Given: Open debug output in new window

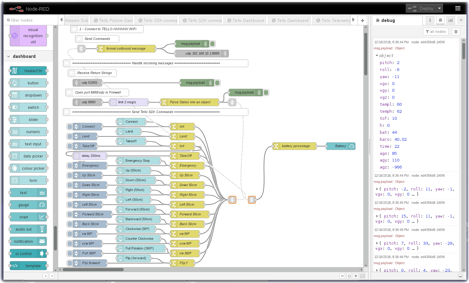Looking at the screenshot, I should [460, 276].
